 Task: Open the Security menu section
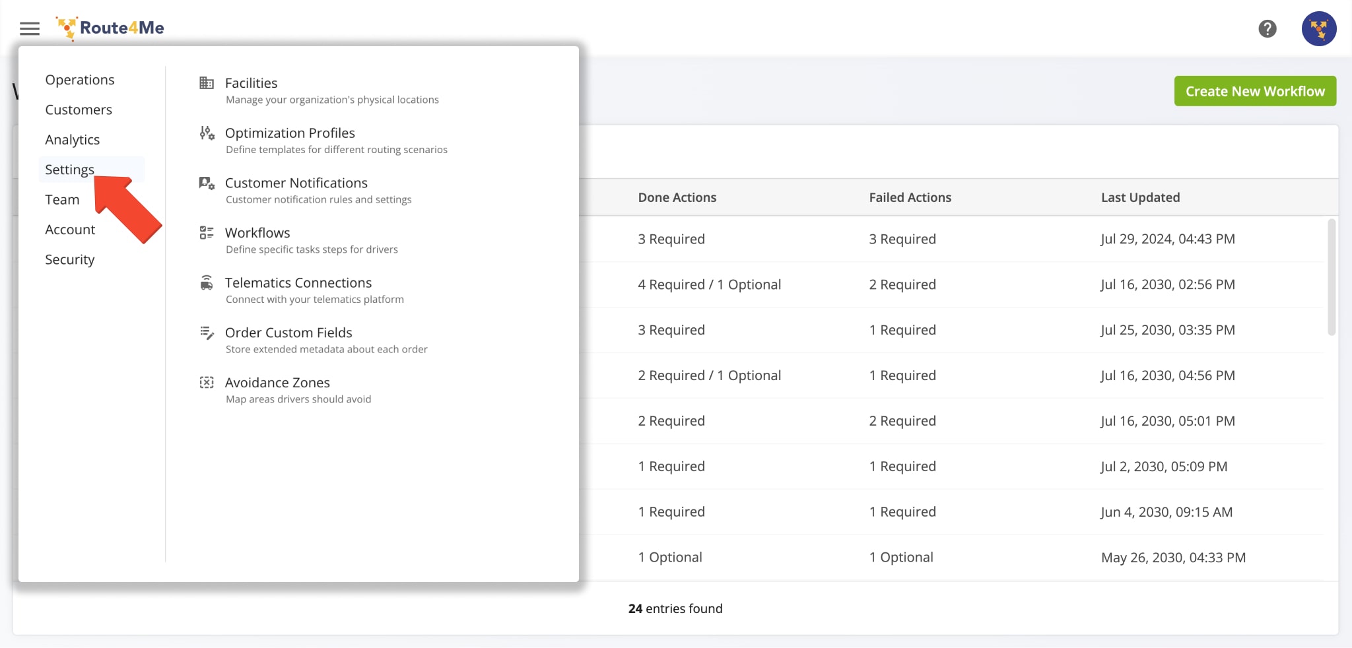point(70,259)
